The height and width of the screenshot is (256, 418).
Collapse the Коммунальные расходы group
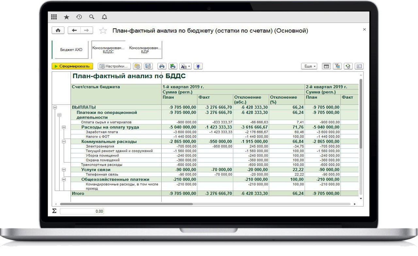point(64,142)
